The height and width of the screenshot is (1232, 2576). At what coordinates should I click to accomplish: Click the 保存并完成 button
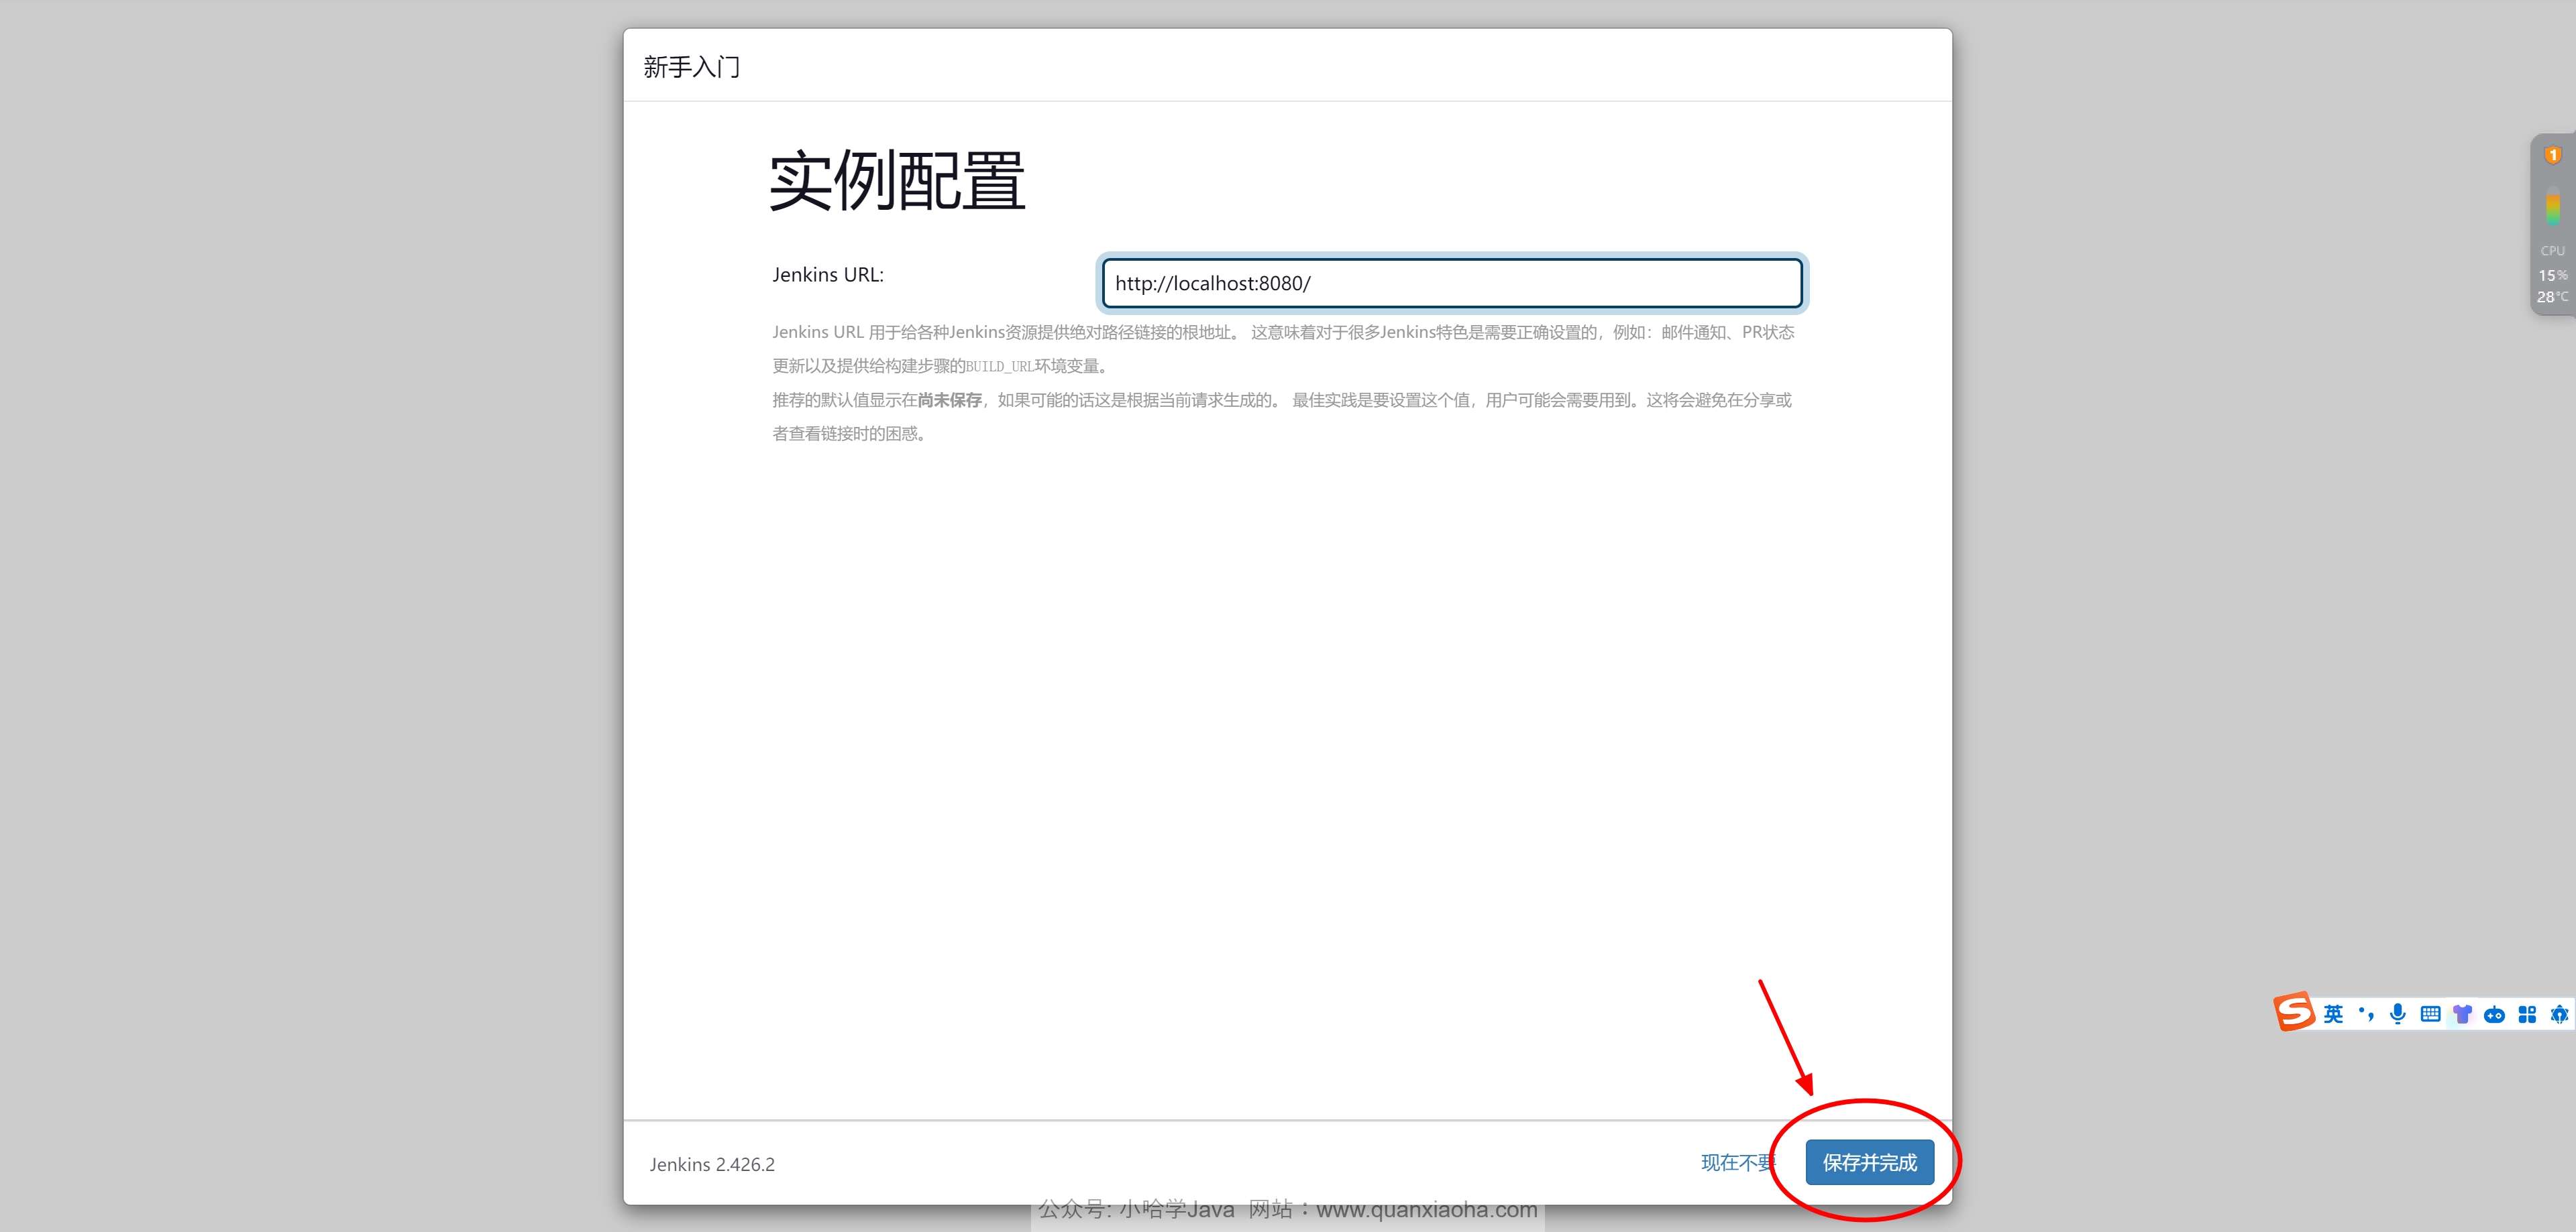pos(1869,1162)
